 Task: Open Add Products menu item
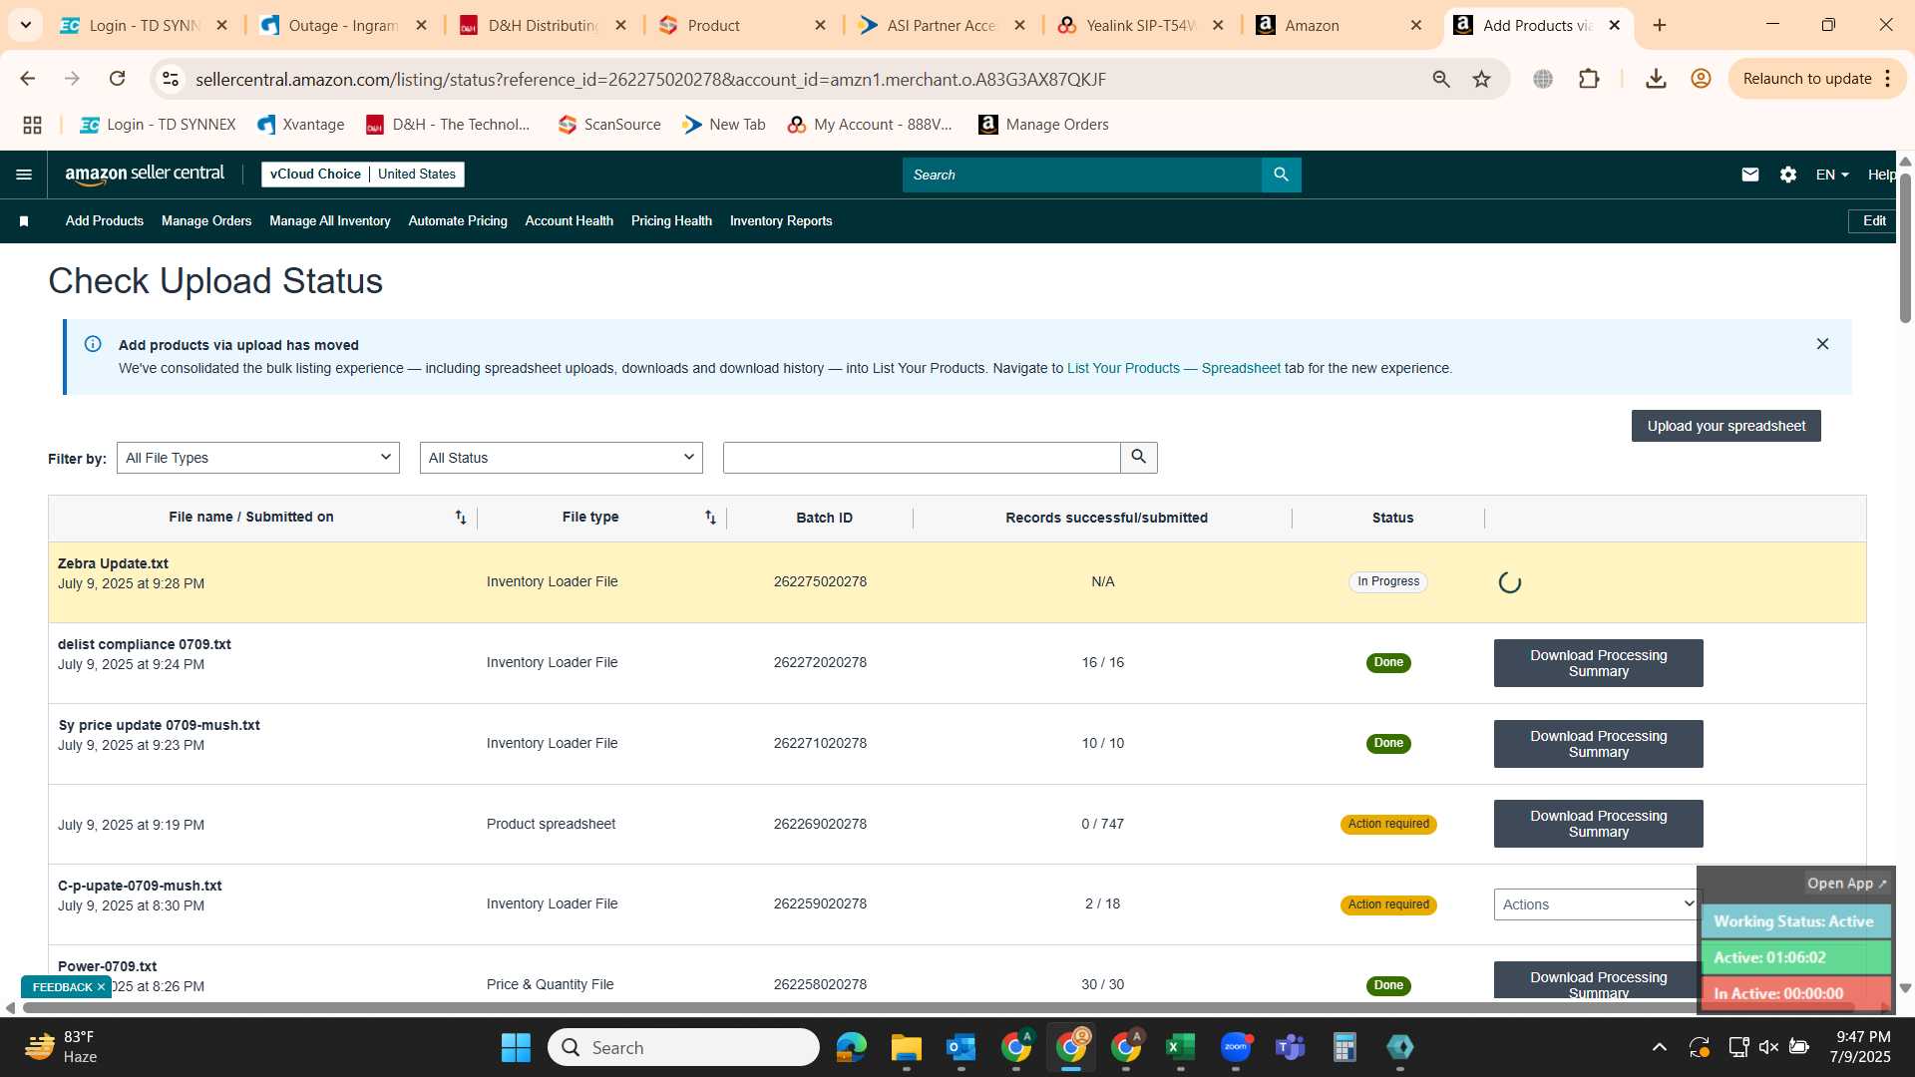pyautogui.click(x=105, y=221)
